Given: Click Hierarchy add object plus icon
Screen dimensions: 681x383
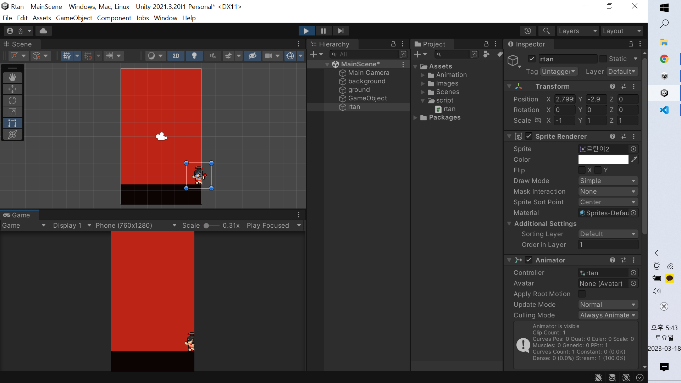Looking at the screenshot, I should tap(314, 54).
